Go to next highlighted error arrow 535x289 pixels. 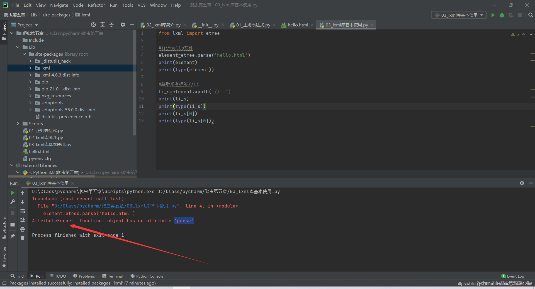coord(531,34)
